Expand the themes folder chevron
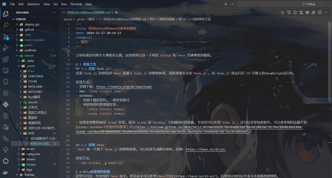Image resolution: width=332 pixels, height=178 pixels. pos(17,175)
